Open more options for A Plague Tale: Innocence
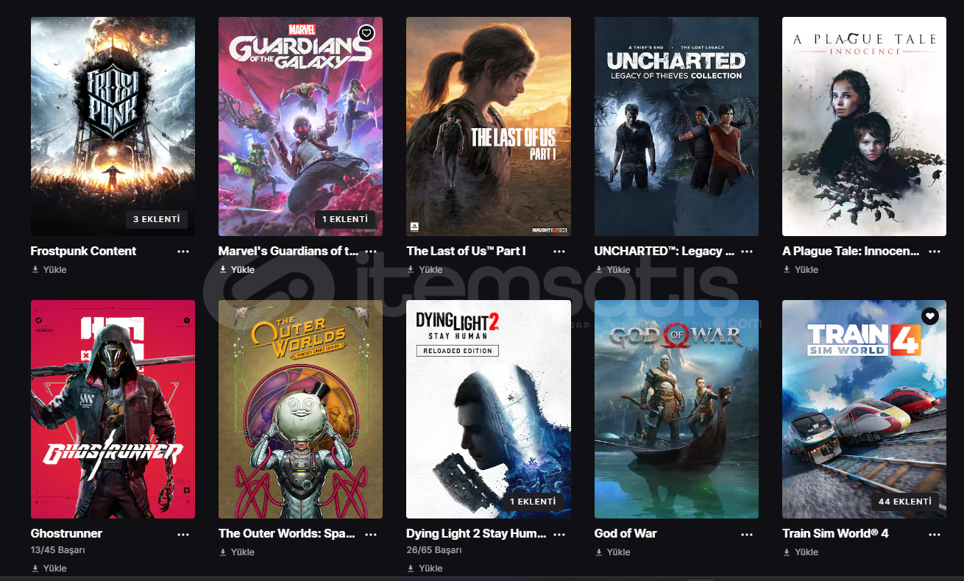The height and width of the screenshot is (581, 964). pos(935,252)
